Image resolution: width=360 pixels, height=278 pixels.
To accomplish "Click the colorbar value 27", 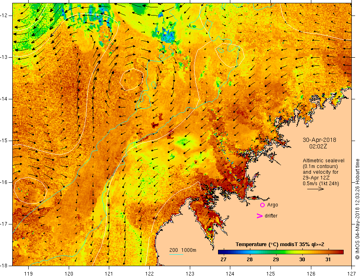I will (x=223, y=260).
